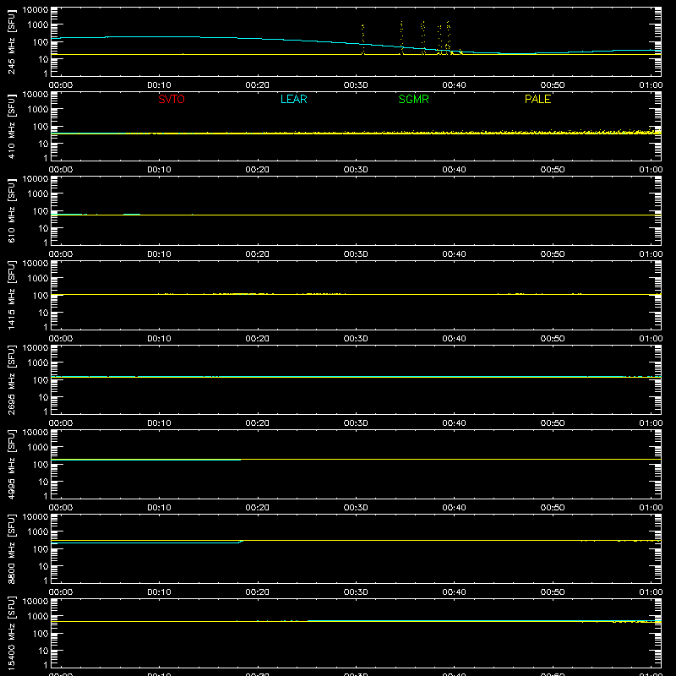676x676 pixels.
Task: Click 00:00 time label under 4995 MHz plot
Action: [x=61, y=508]
